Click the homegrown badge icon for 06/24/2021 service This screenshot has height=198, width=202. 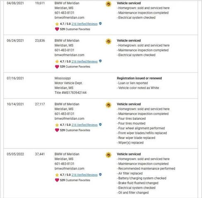click(x=108, y=41)
